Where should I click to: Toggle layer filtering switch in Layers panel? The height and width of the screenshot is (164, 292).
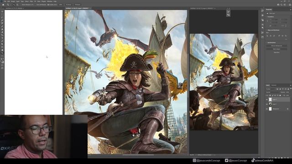(291, 89)
